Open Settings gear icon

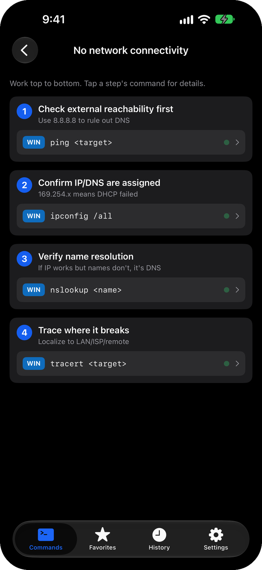pos(216,535)
